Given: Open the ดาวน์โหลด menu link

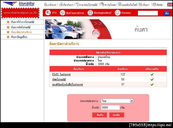Looking at the screenshot, I should coord(110,5).
